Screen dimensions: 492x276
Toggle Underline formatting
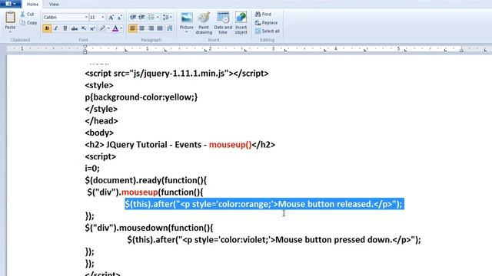[65, 28]
